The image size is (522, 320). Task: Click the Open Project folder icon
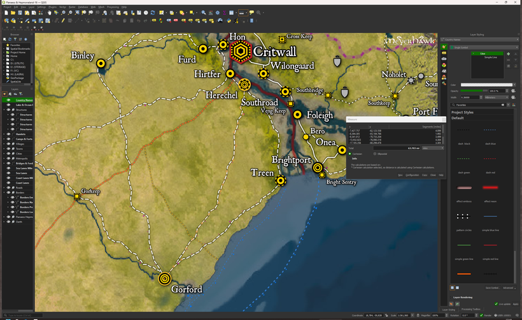[13, 13]
